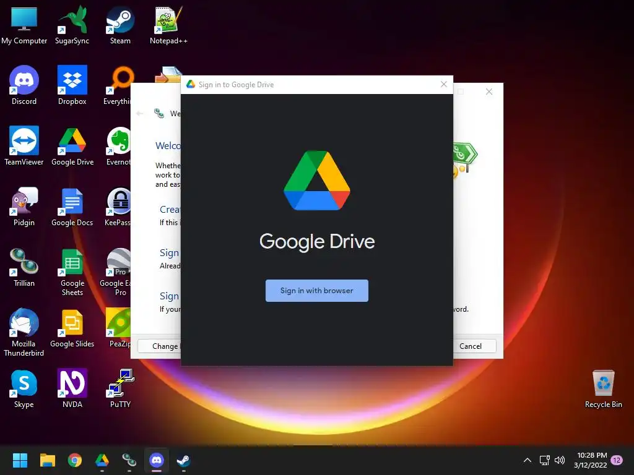Launch Skype from the desktop
The width and height of the screenshot is (634, 475).
click(24, 388)
